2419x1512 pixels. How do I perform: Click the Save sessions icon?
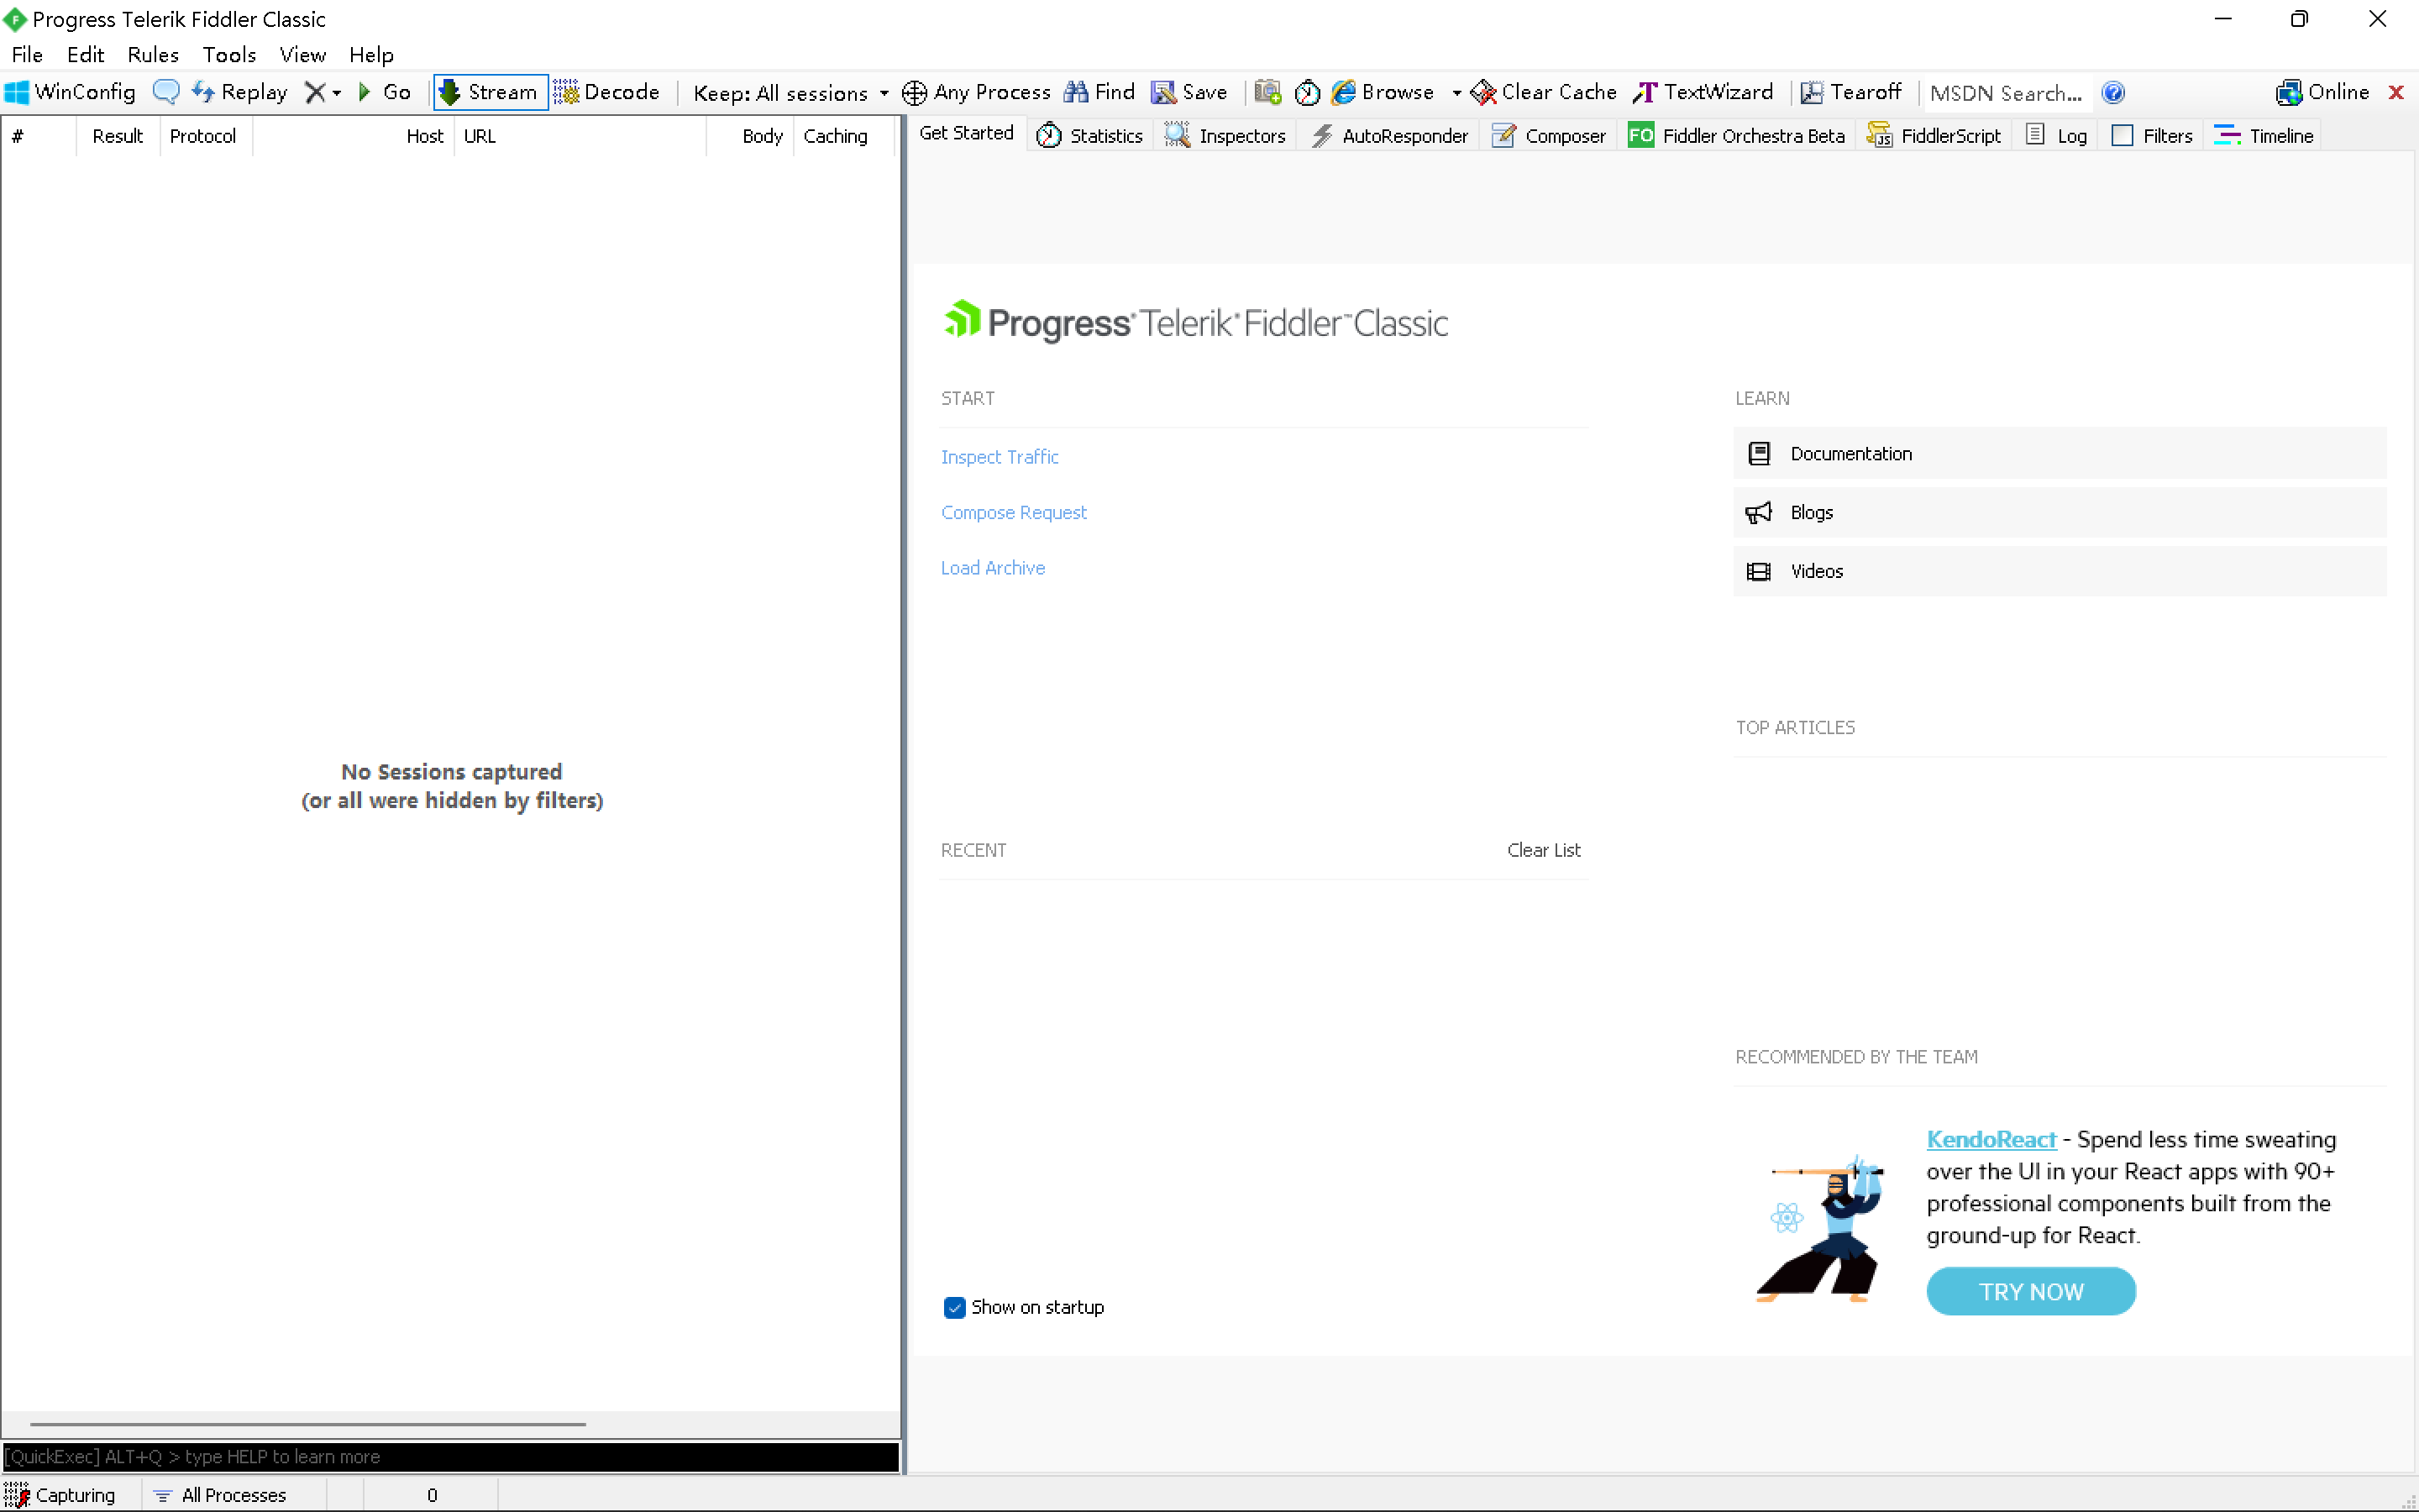pos(1163,92)
